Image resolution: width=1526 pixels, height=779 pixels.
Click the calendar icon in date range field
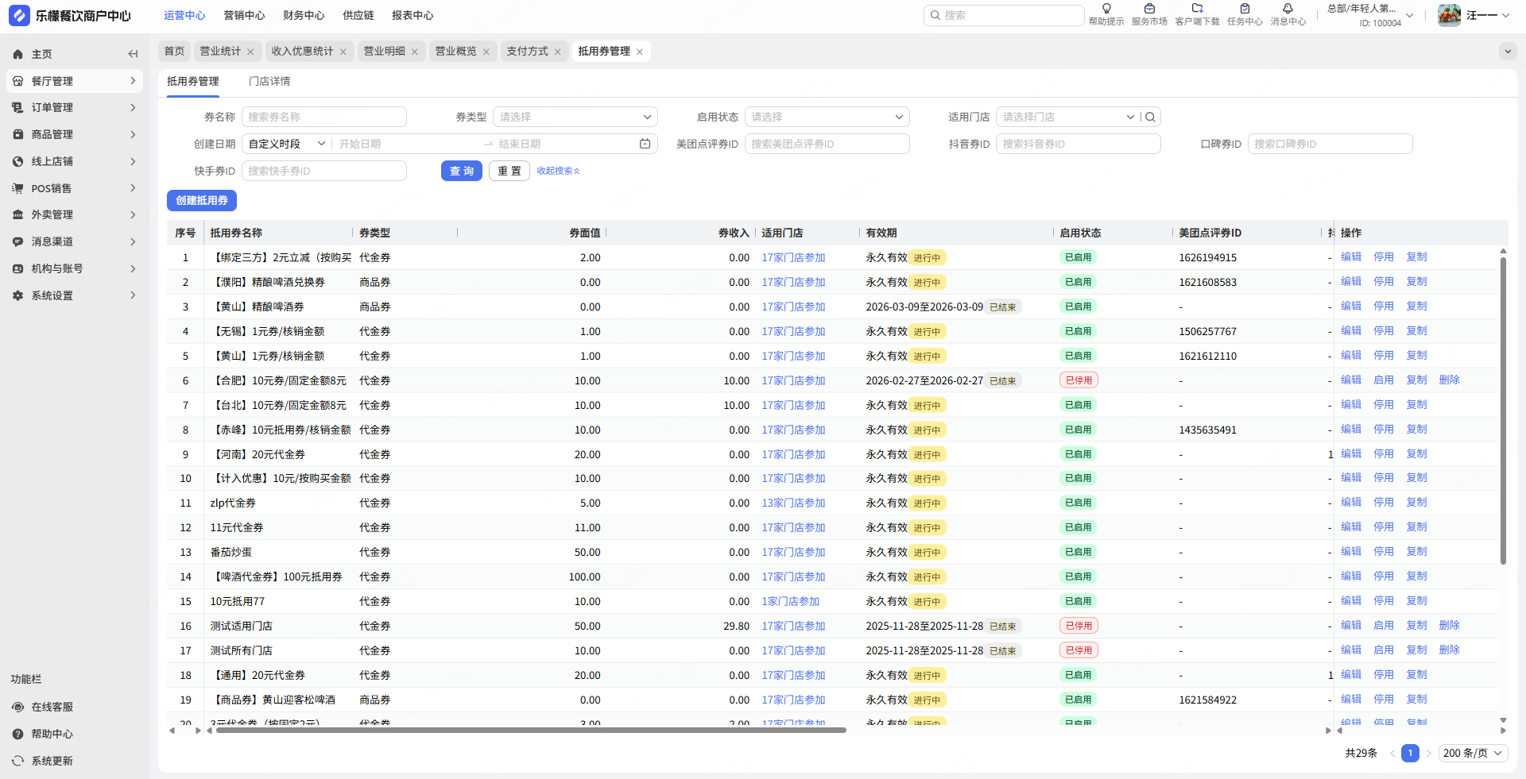tap(645, 144)
